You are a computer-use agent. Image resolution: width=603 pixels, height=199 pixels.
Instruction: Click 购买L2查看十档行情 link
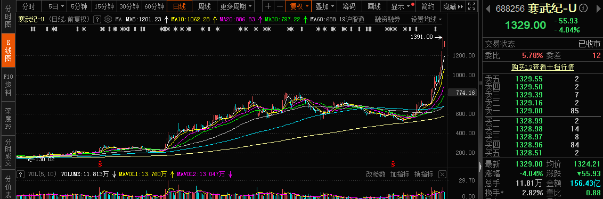pos(543,67)
